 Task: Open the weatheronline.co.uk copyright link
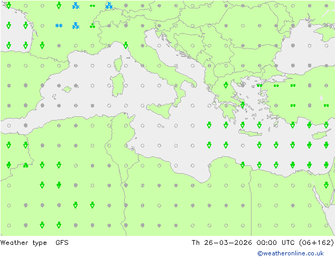[291, 253]
